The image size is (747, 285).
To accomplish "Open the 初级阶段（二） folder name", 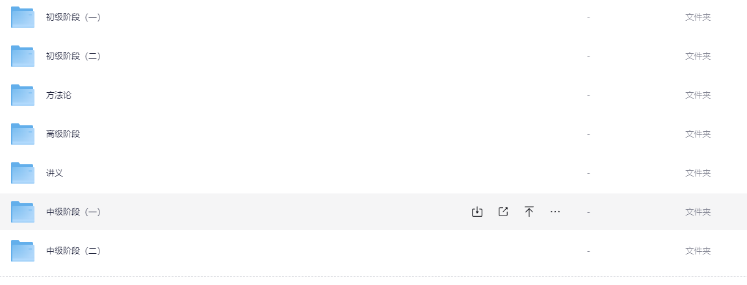I will pyautogui.click(x=73, y=56).
